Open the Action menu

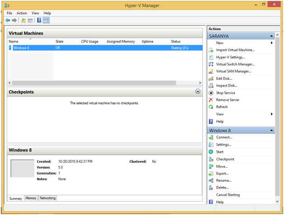click(22, 13)
